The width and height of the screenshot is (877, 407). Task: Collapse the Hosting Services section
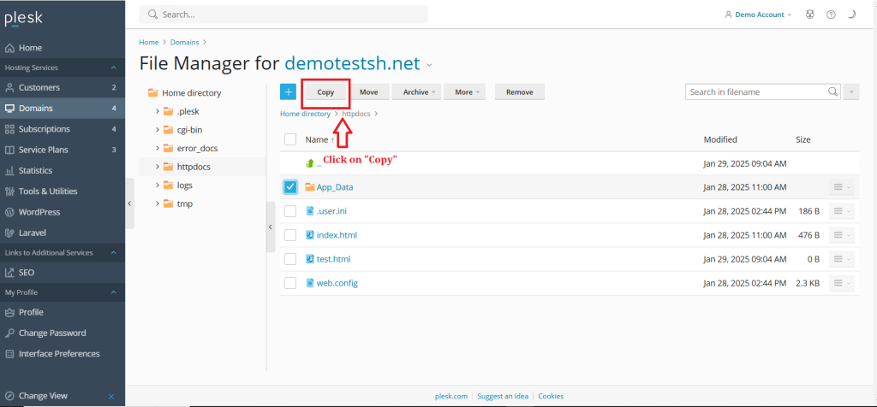(x=114, y=68)
